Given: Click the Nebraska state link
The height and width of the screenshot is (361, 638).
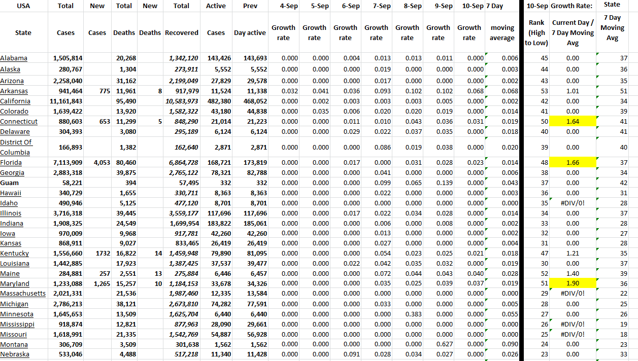Looking at the screenshot, I should click(15, 354).
